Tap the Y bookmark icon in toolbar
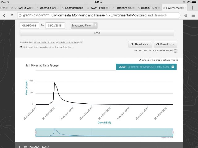 pos(12,15)
